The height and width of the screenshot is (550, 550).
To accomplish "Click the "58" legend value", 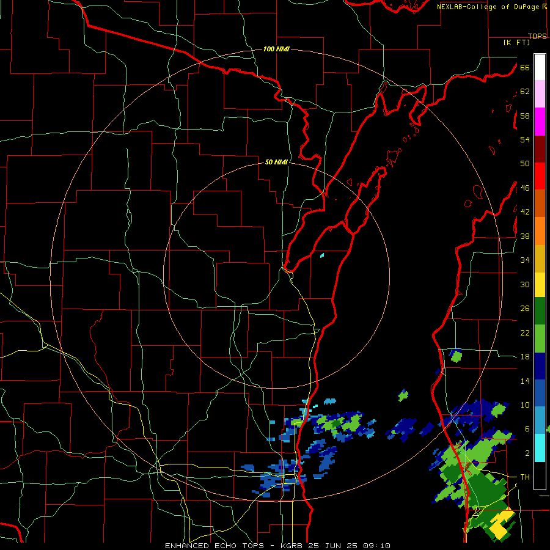I will 525,116.
